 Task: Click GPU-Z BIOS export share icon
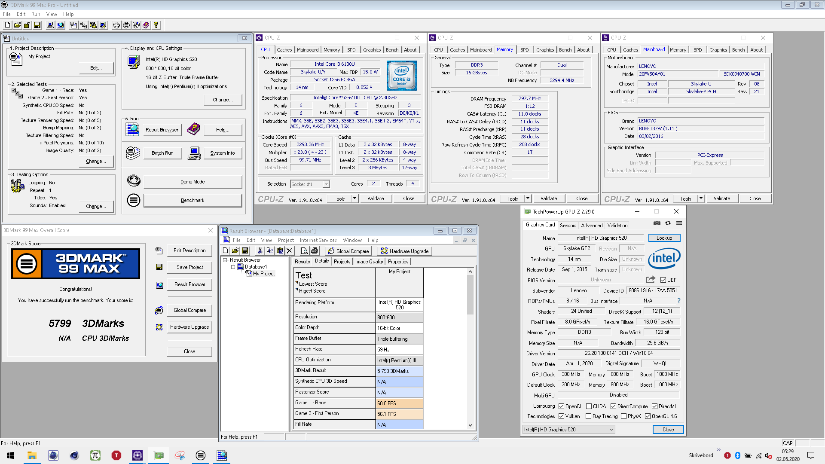pos(651,280)
